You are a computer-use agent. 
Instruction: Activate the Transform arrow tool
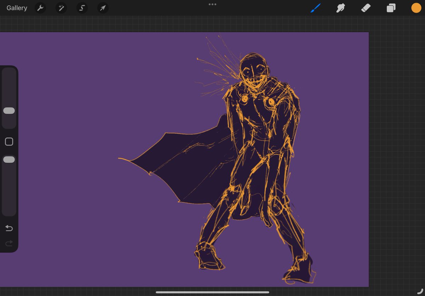(x=103, y=8)
